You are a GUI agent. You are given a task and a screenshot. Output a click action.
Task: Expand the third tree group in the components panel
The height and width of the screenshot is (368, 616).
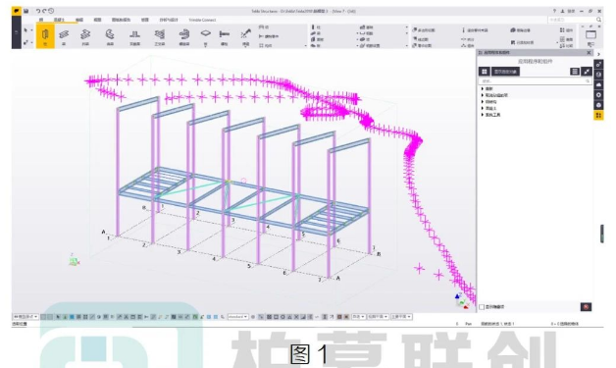(483, 102)
